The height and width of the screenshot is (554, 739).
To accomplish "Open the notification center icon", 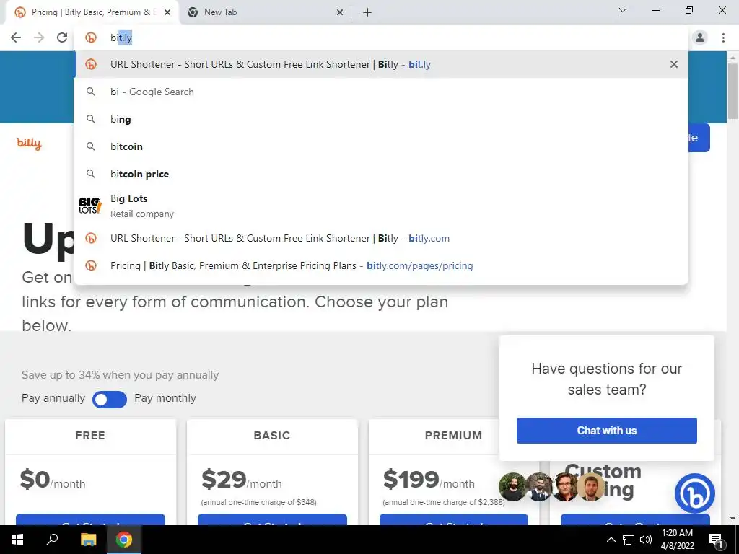I will (x=716, y=540).
